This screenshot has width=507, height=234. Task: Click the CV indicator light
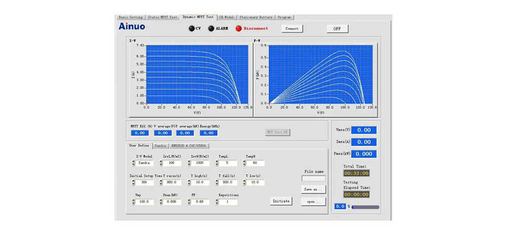point(191,29)
